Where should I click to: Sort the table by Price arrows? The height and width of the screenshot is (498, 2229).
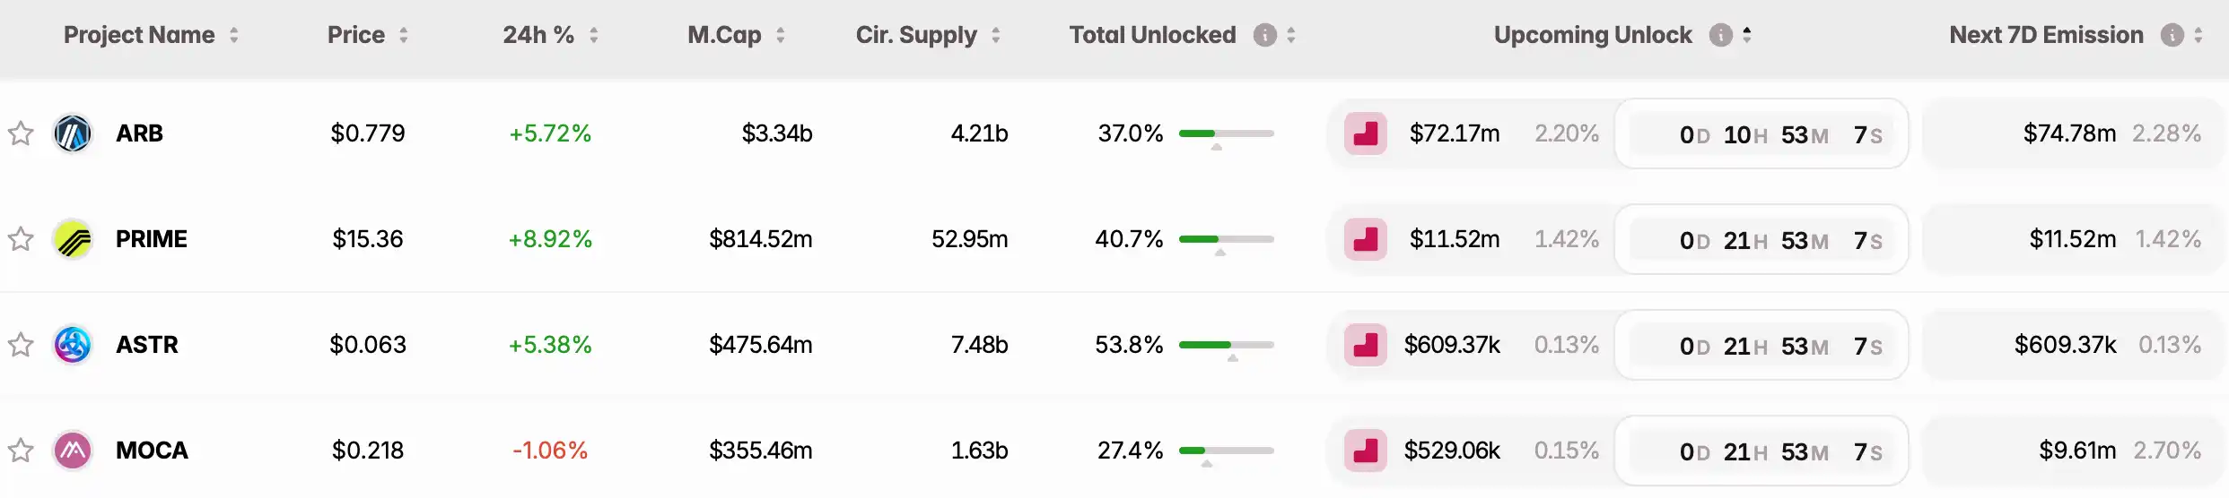coord(404,35)
